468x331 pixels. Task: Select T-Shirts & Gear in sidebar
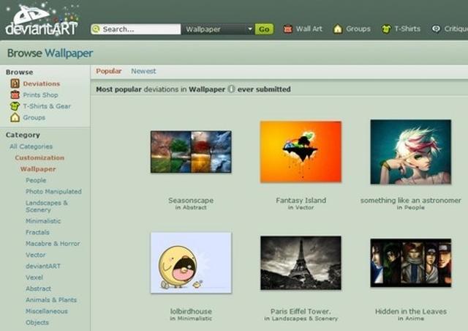tap(47, 106)
